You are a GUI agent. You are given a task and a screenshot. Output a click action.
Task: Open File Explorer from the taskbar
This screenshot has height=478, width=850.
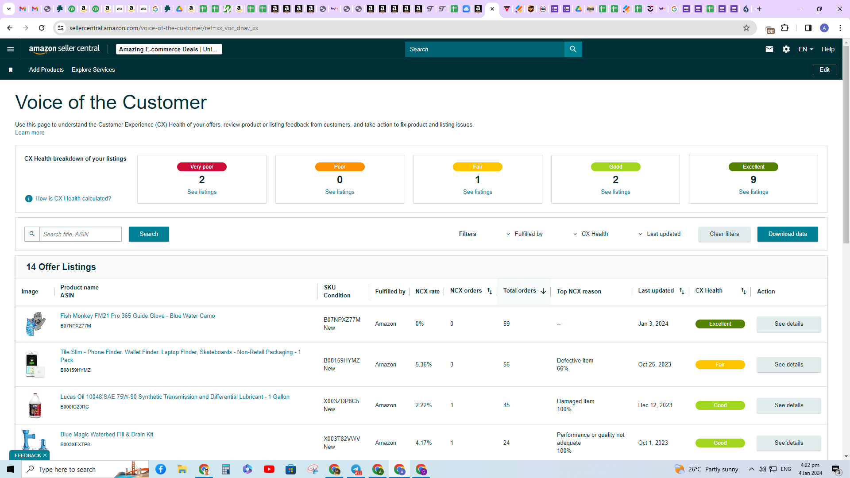[182, 469]
